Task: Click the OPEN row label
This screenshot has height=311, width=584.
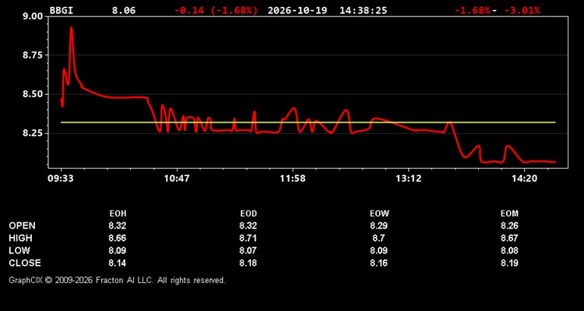Action: [23, 225]
